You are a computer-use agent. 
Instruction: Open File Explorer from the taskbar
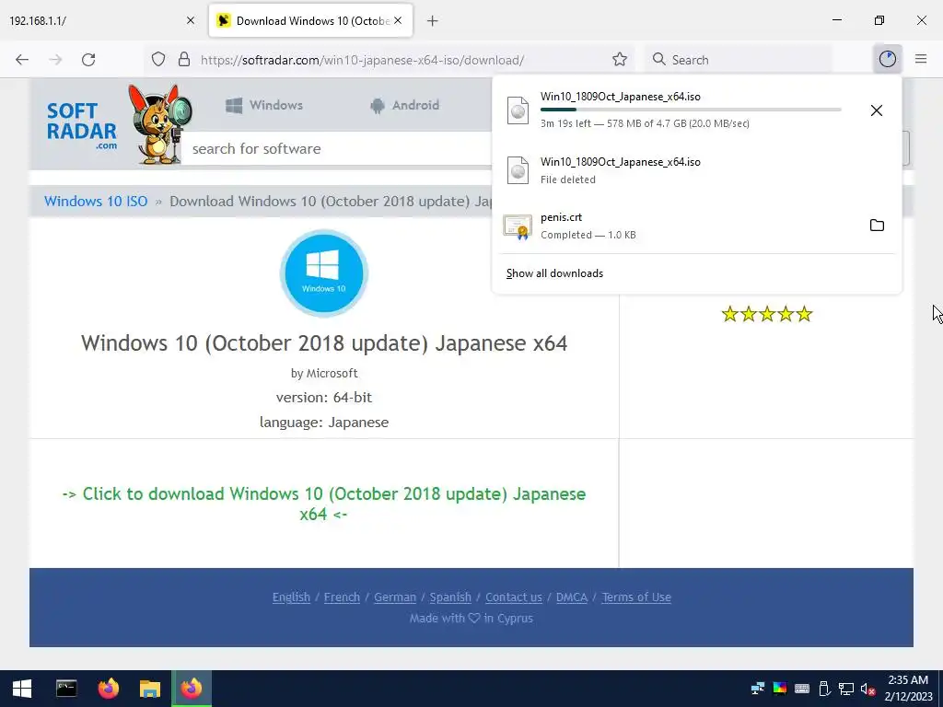point(150,689)
